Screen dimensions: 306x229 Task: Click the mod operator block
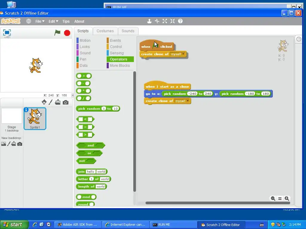pyautogui.click(x=86, y=197)
